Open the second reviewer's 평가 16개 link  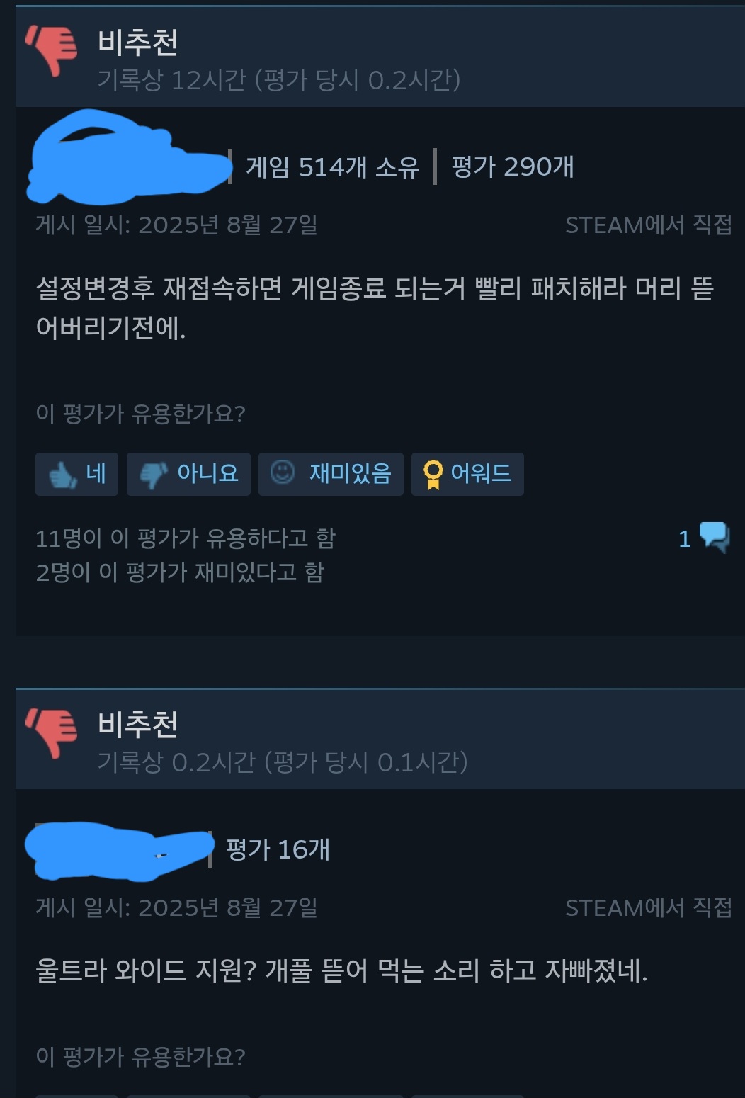(x=278, y=849)
